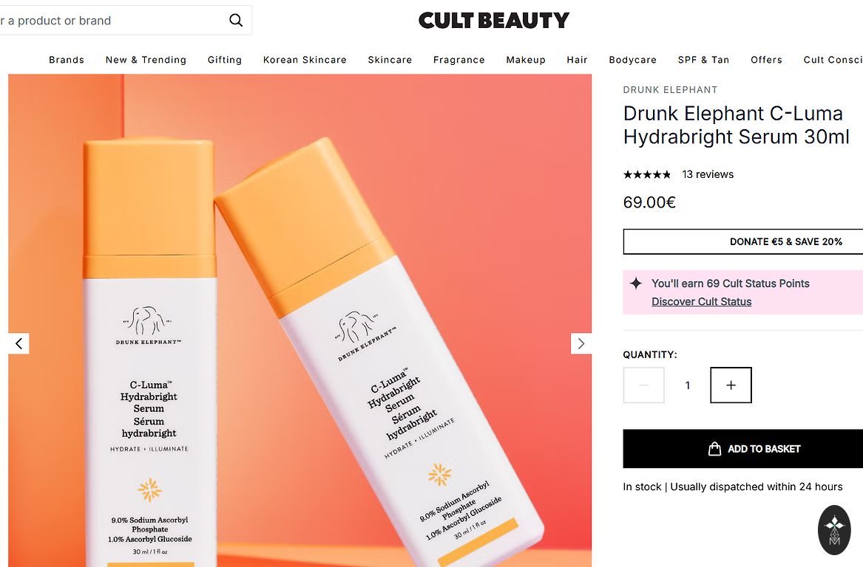Show the previous product image
Screen dimensions: 863x567
18,344
